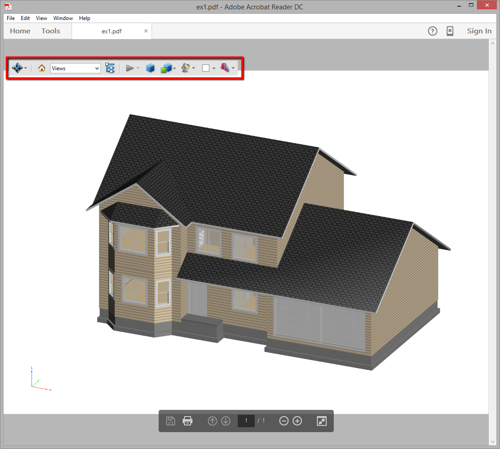Zoom in using the plus control
The image size is (500, 449).
click(x=297, y=421)
